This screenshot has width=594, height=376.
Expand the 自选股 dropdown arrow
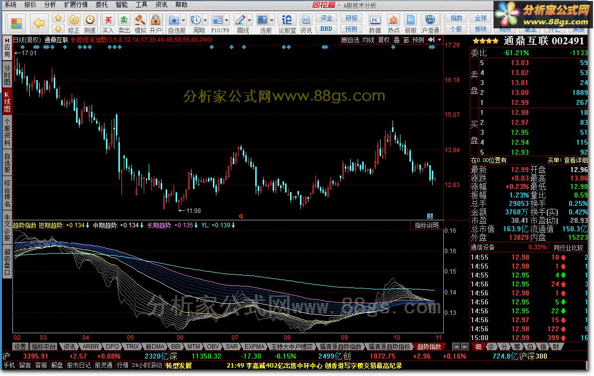coord(184,20)
